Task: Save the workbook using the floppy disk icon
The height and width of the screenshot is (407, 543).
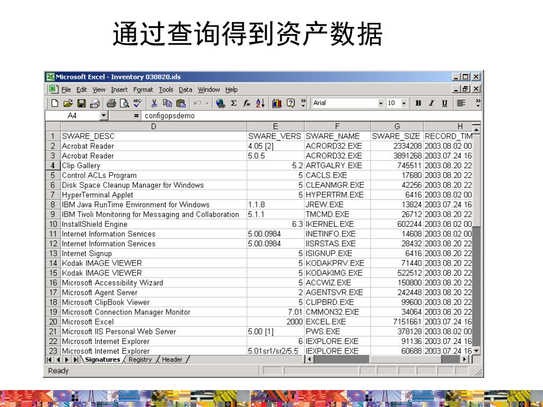Action: [x=81, y=103]
